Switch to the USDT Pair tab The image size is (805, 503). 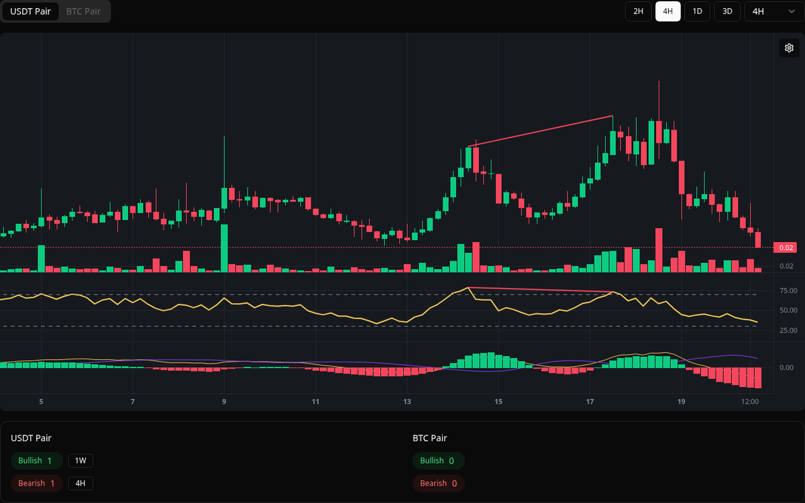30,11
